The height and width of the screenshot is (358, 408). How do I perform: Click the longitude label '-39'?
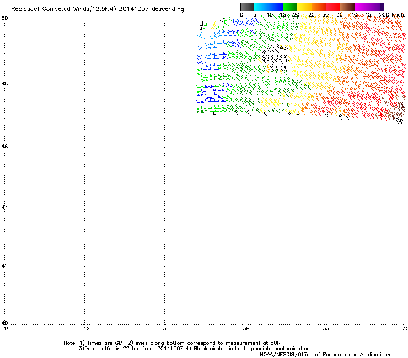pos(164,329)
